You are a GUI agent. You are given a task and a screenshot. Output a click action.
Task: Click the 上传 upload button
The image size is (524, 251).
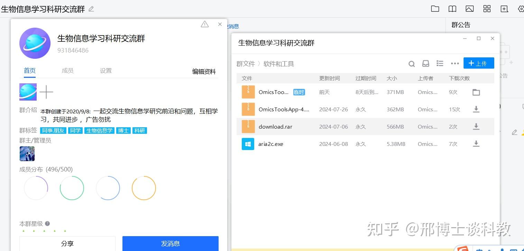click(479, 63)
